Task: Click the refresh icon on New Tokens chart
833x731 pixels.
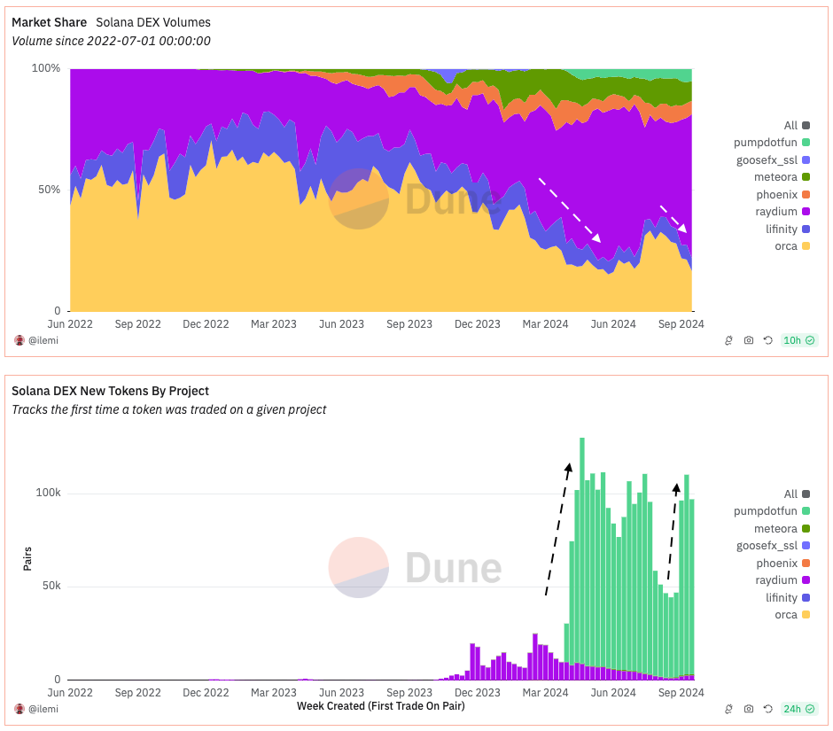Action: 768,709
